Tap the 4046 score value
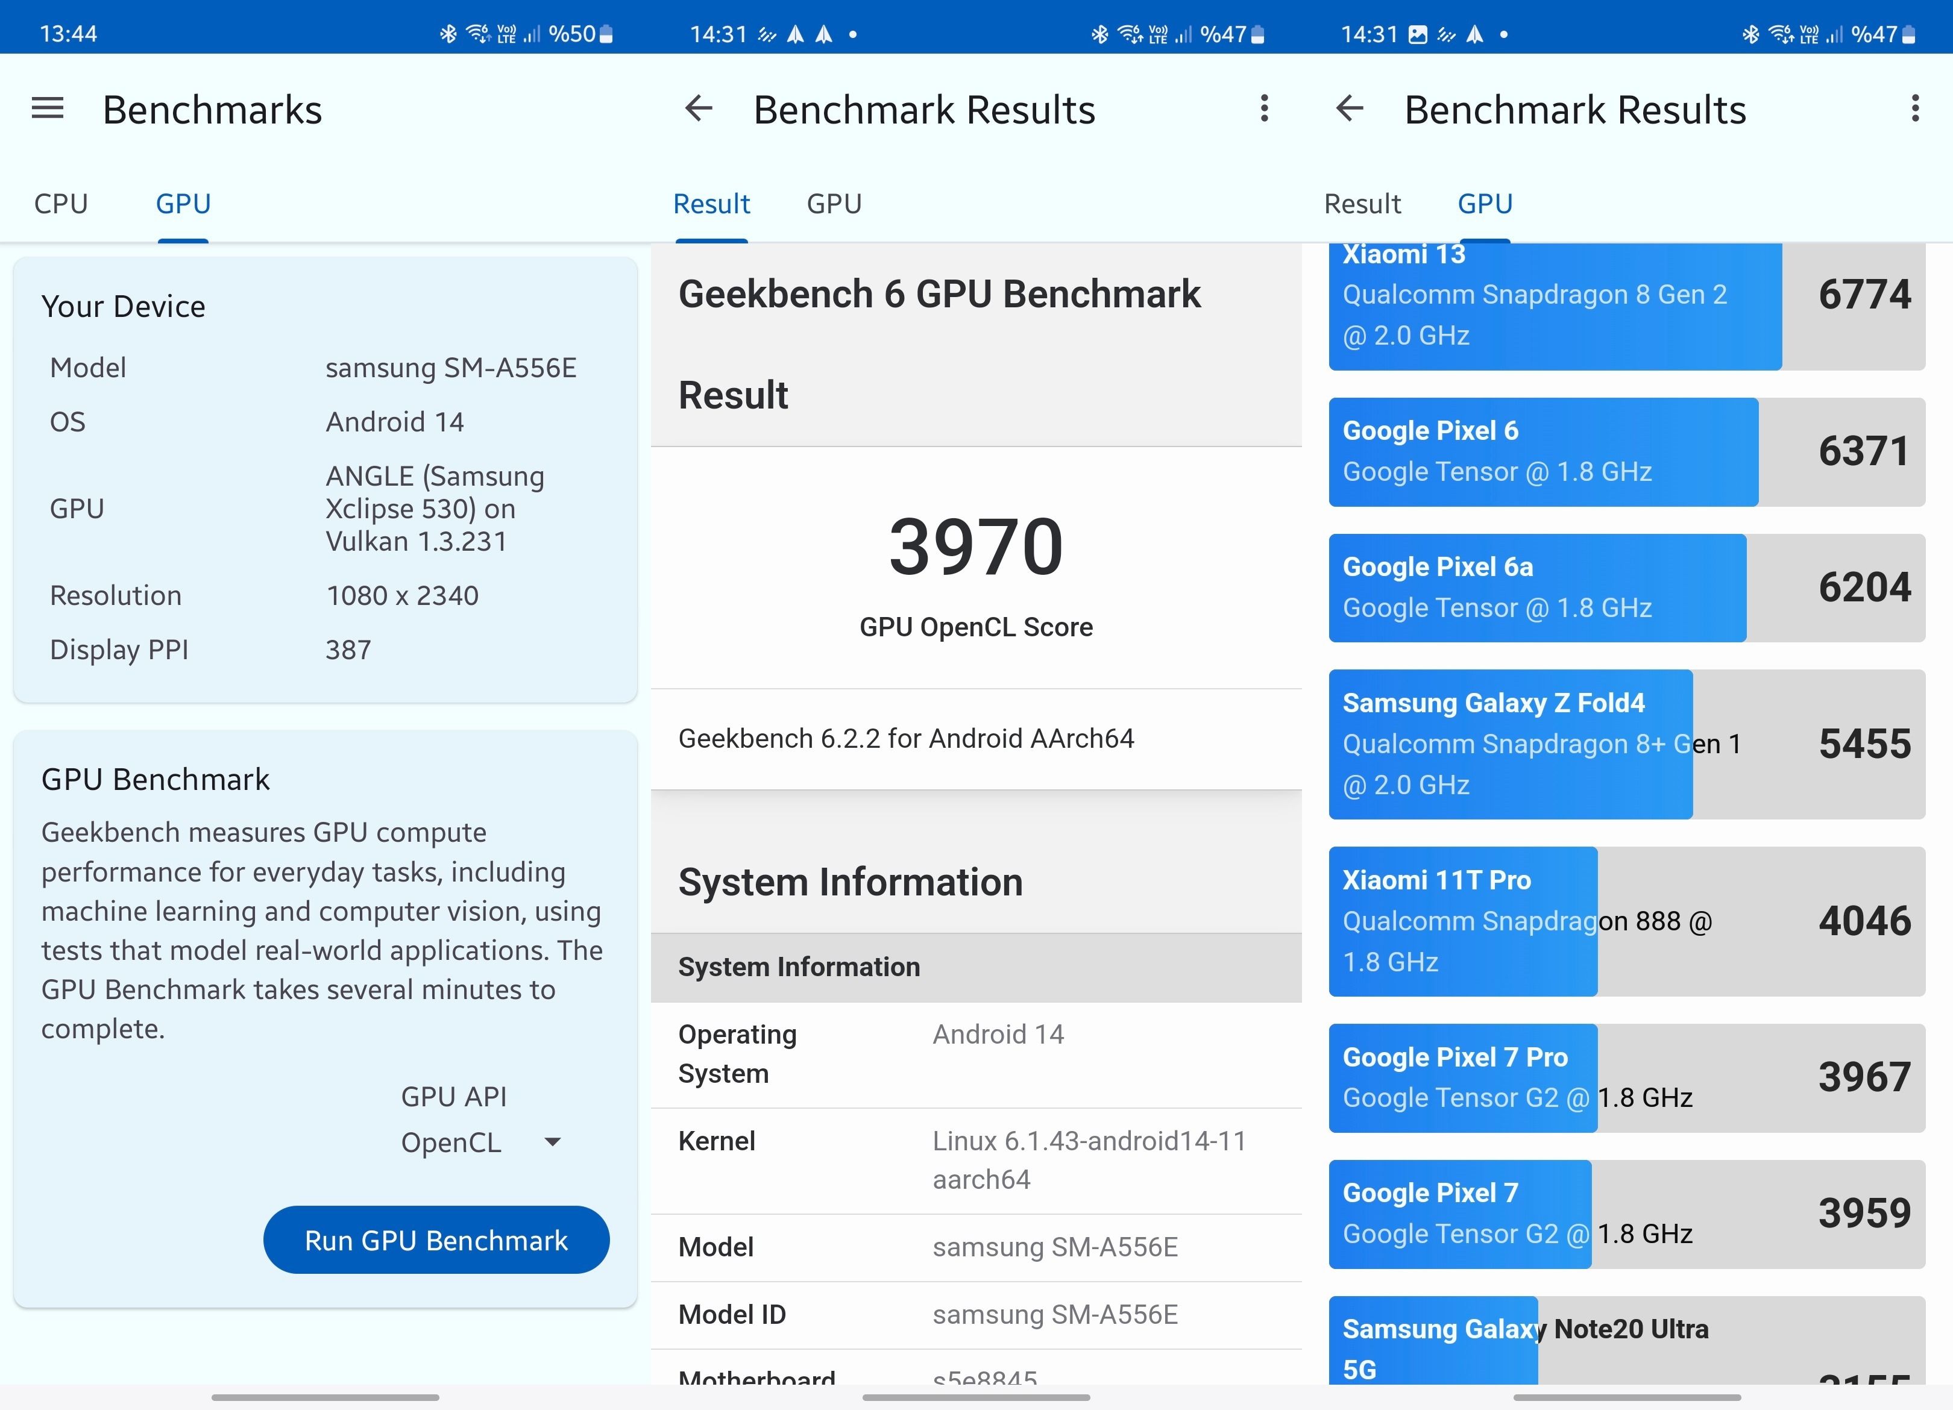 tap(1864, 921)
